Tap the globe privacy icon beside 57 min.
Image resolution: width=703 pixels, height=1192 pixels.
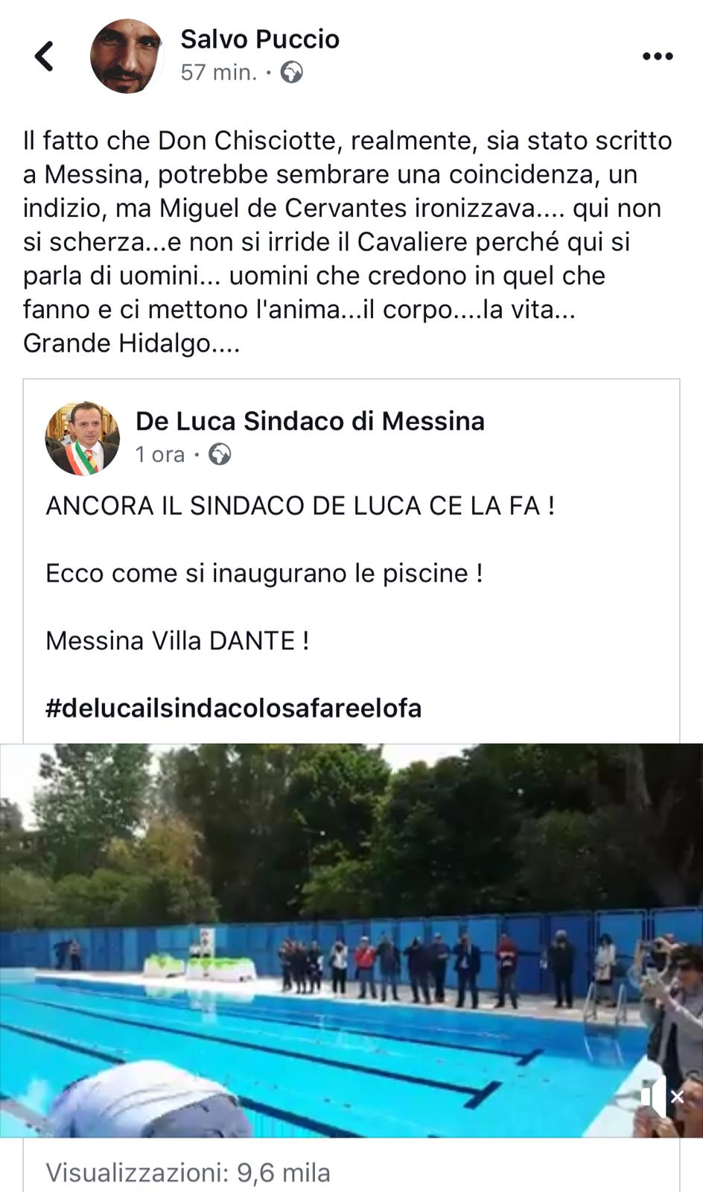tap(291, 72)
